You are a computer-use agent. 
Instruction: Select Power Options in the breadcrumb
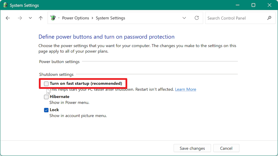pos(75,18)
